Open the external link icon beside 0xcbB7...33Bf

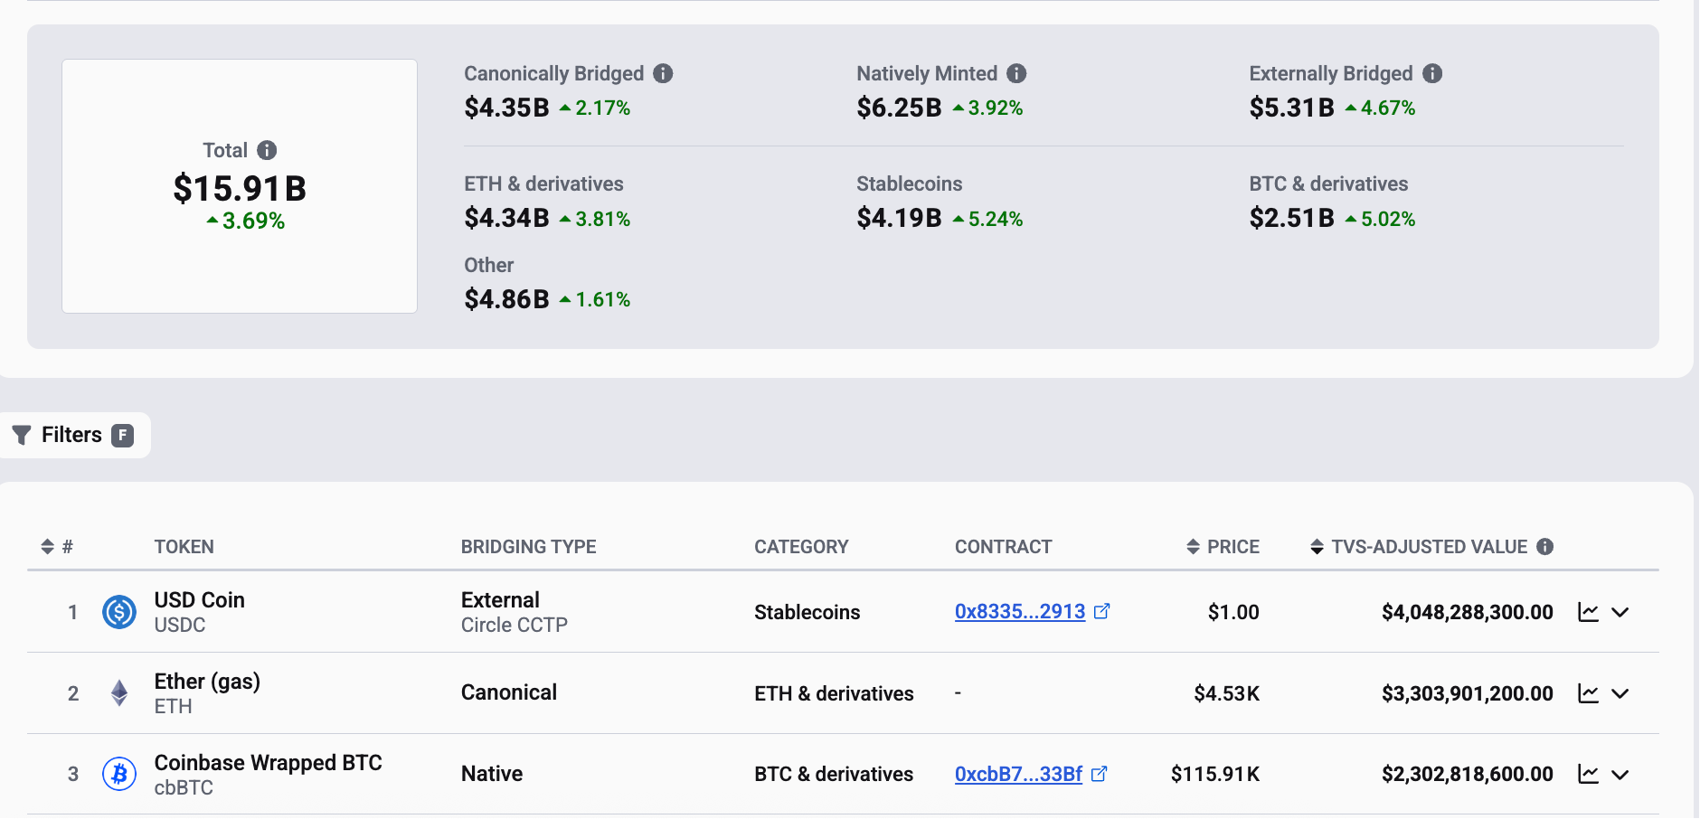pyautogui.click(x=1100, y=774)
